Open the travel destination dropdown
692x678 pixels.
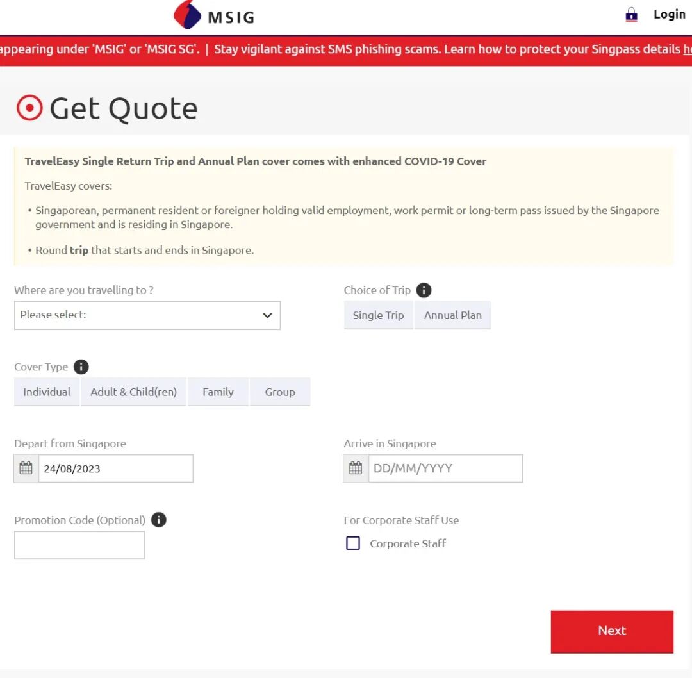pos(147,315)
